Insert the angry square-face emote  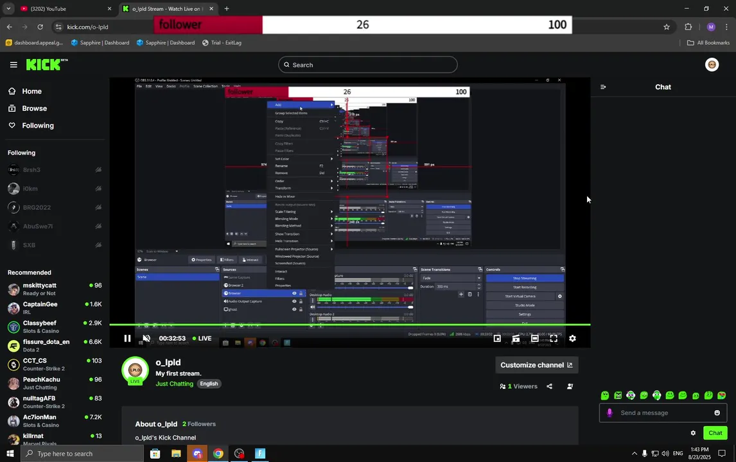point(618,395)
